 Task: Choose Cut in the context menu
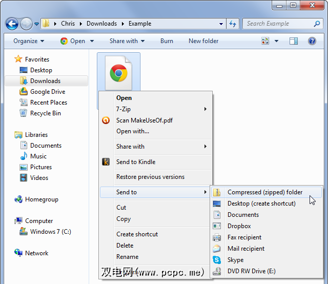(155, 208)
